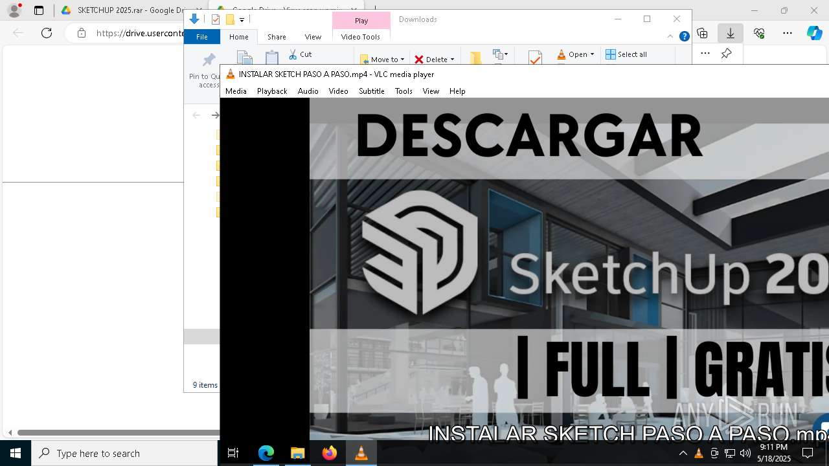Click the New folder icon
Screen dimensions: 829x466
pos(475,58)
